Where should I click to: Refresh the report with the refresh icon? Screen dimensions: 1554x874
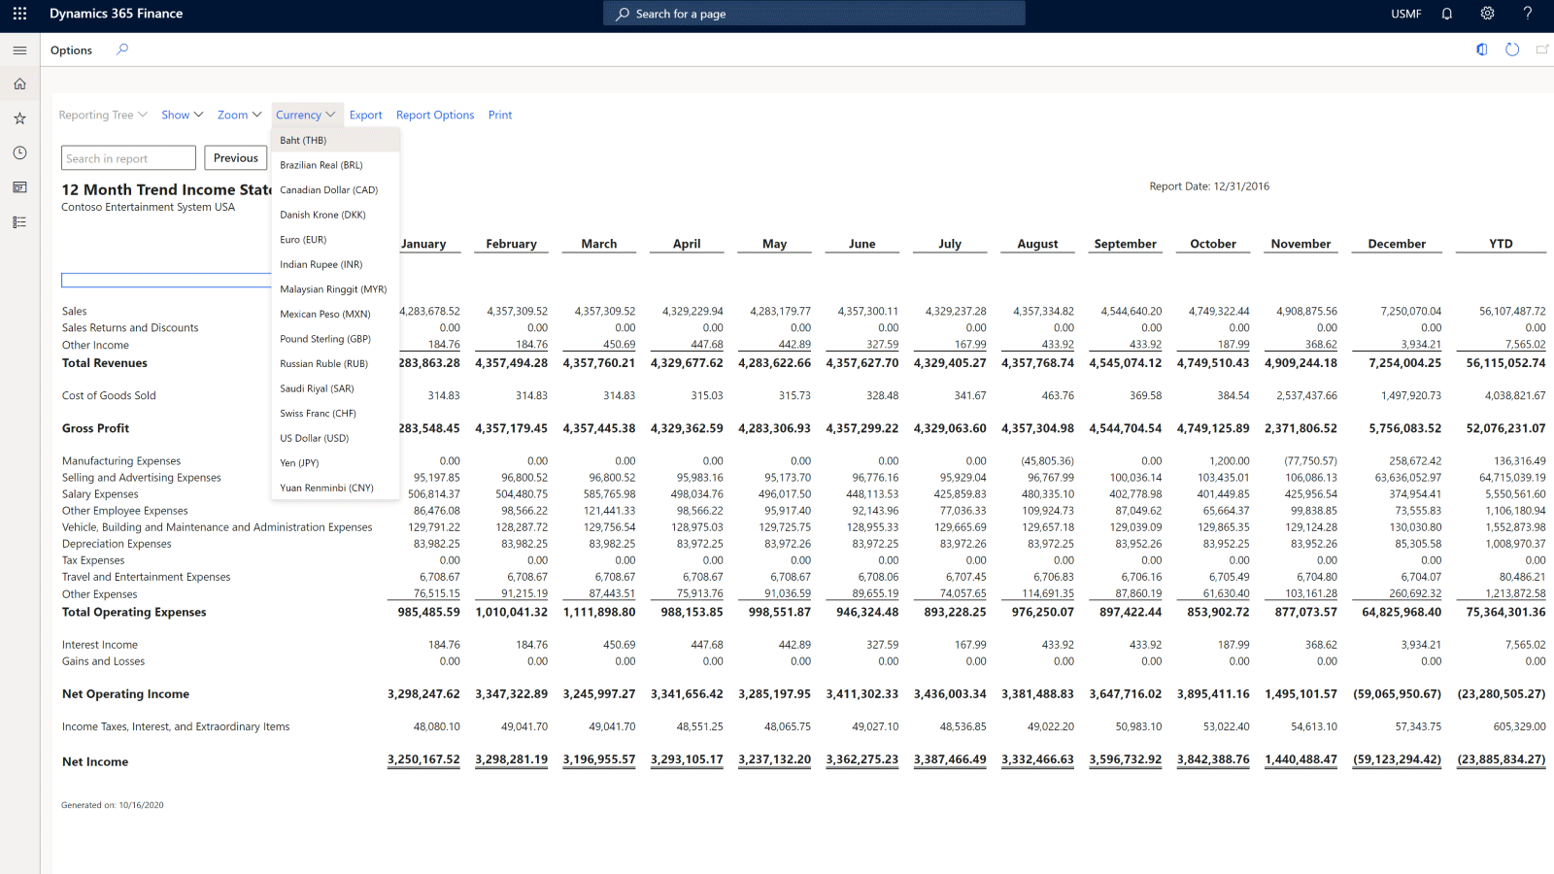pyautogui.click(x=1512, y=50)
